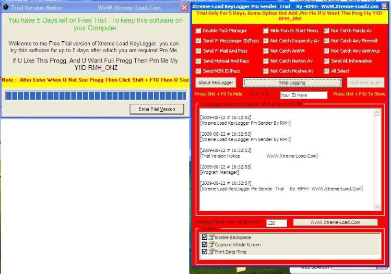
Task: Click the 'Press Shit + F10 To Show' label
Action: coord(359,94)
